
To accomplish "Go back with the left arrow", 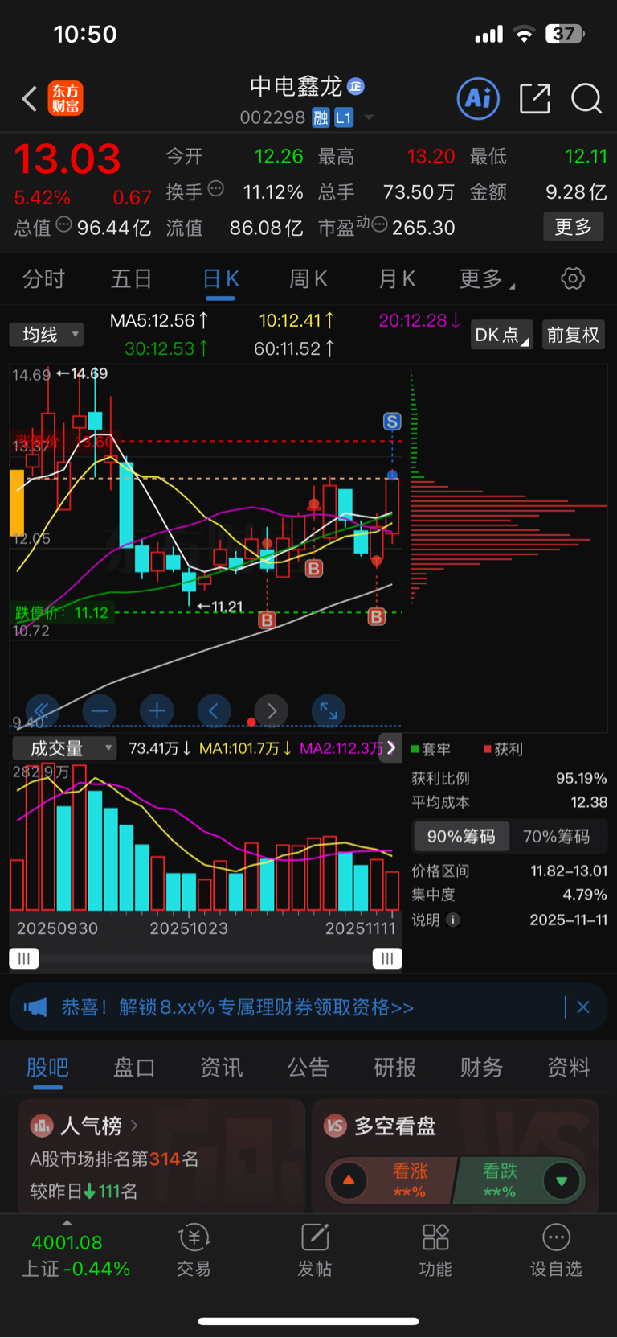I will point(30,99).
